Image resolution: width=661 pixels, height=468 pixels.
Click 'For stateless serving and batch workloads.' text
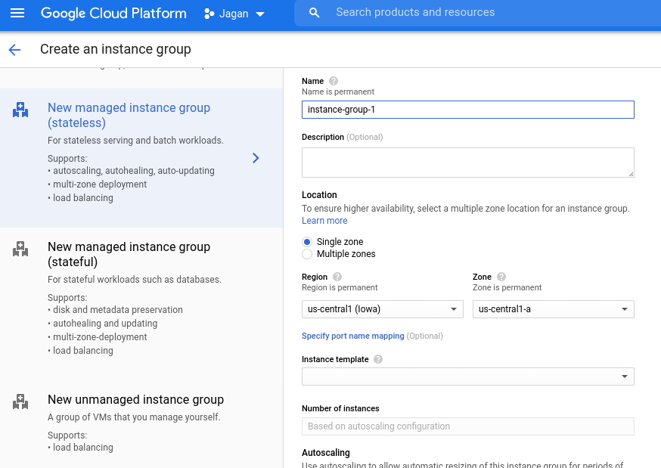[135, 141]
